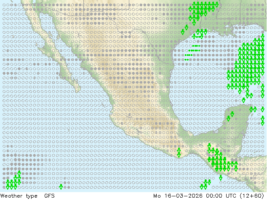Click the "GFS" model label
The image size is (267, 206).
pos(49,196)
